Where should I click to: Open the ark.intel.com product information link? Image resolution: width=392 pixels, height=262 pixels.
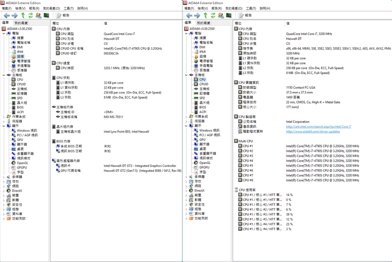click(318, 127)
